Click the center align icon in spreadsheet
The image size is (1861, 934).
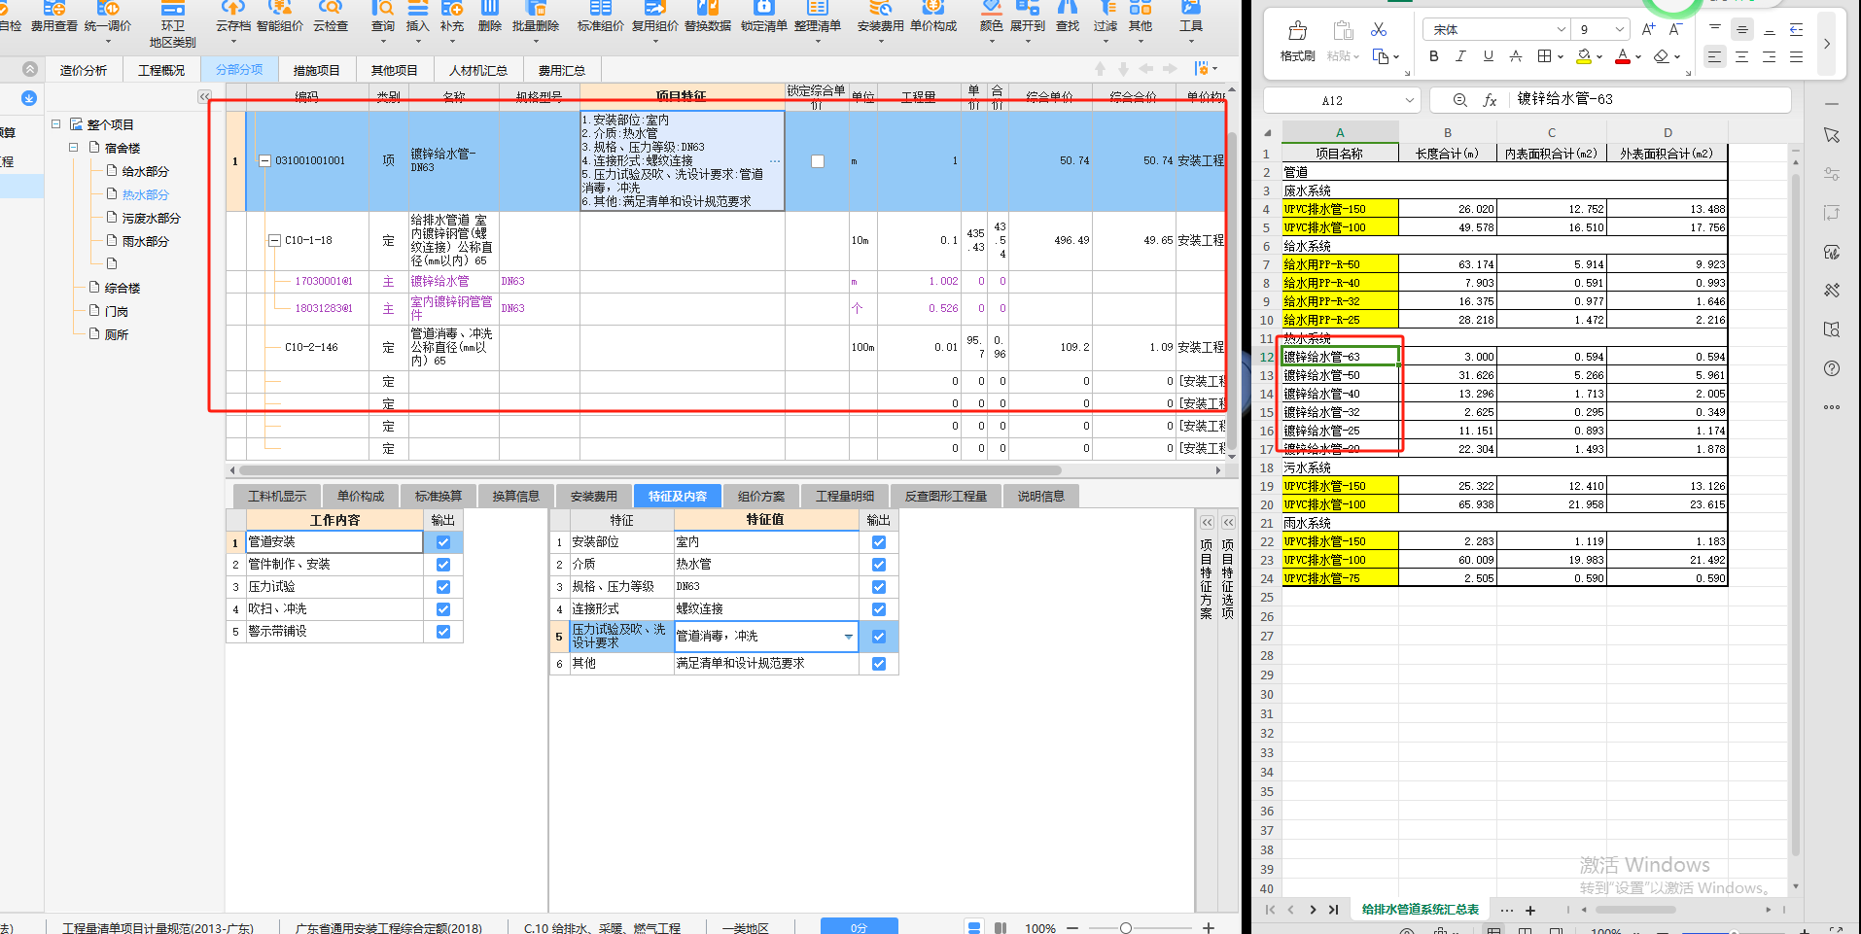click(1741, 56)
